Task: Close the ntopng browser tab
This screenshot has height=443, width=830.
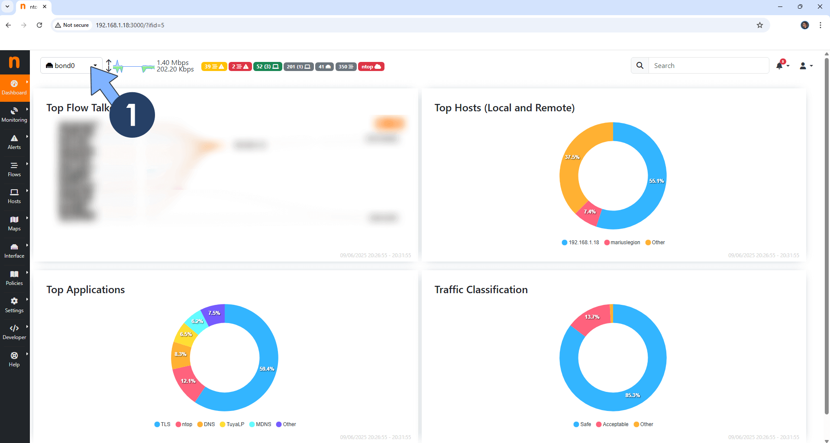Action: (x=45, y=6)
